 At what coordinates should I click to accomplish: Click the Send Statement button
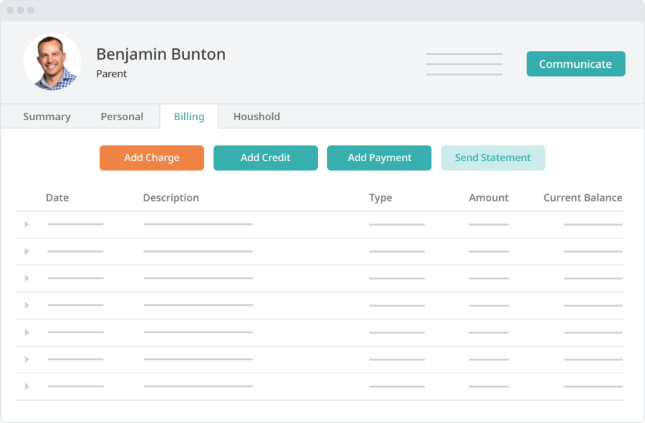[492, 158]
